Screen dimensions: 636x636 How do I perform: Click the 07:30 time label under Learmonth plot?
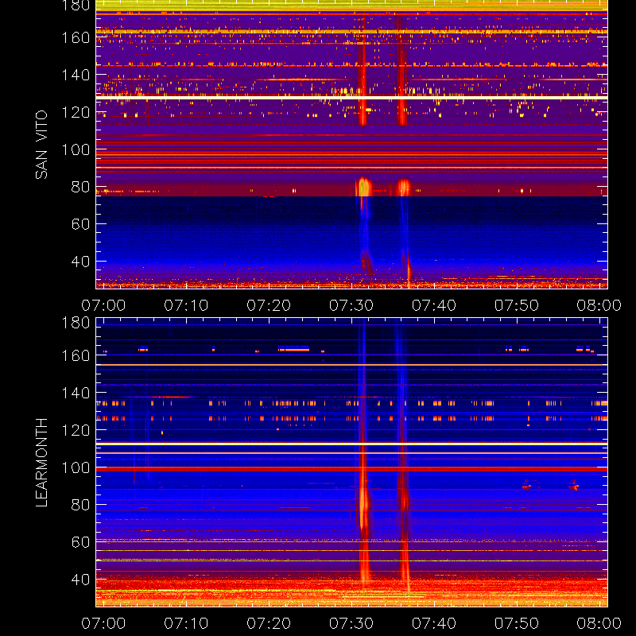tap(351, 623)
